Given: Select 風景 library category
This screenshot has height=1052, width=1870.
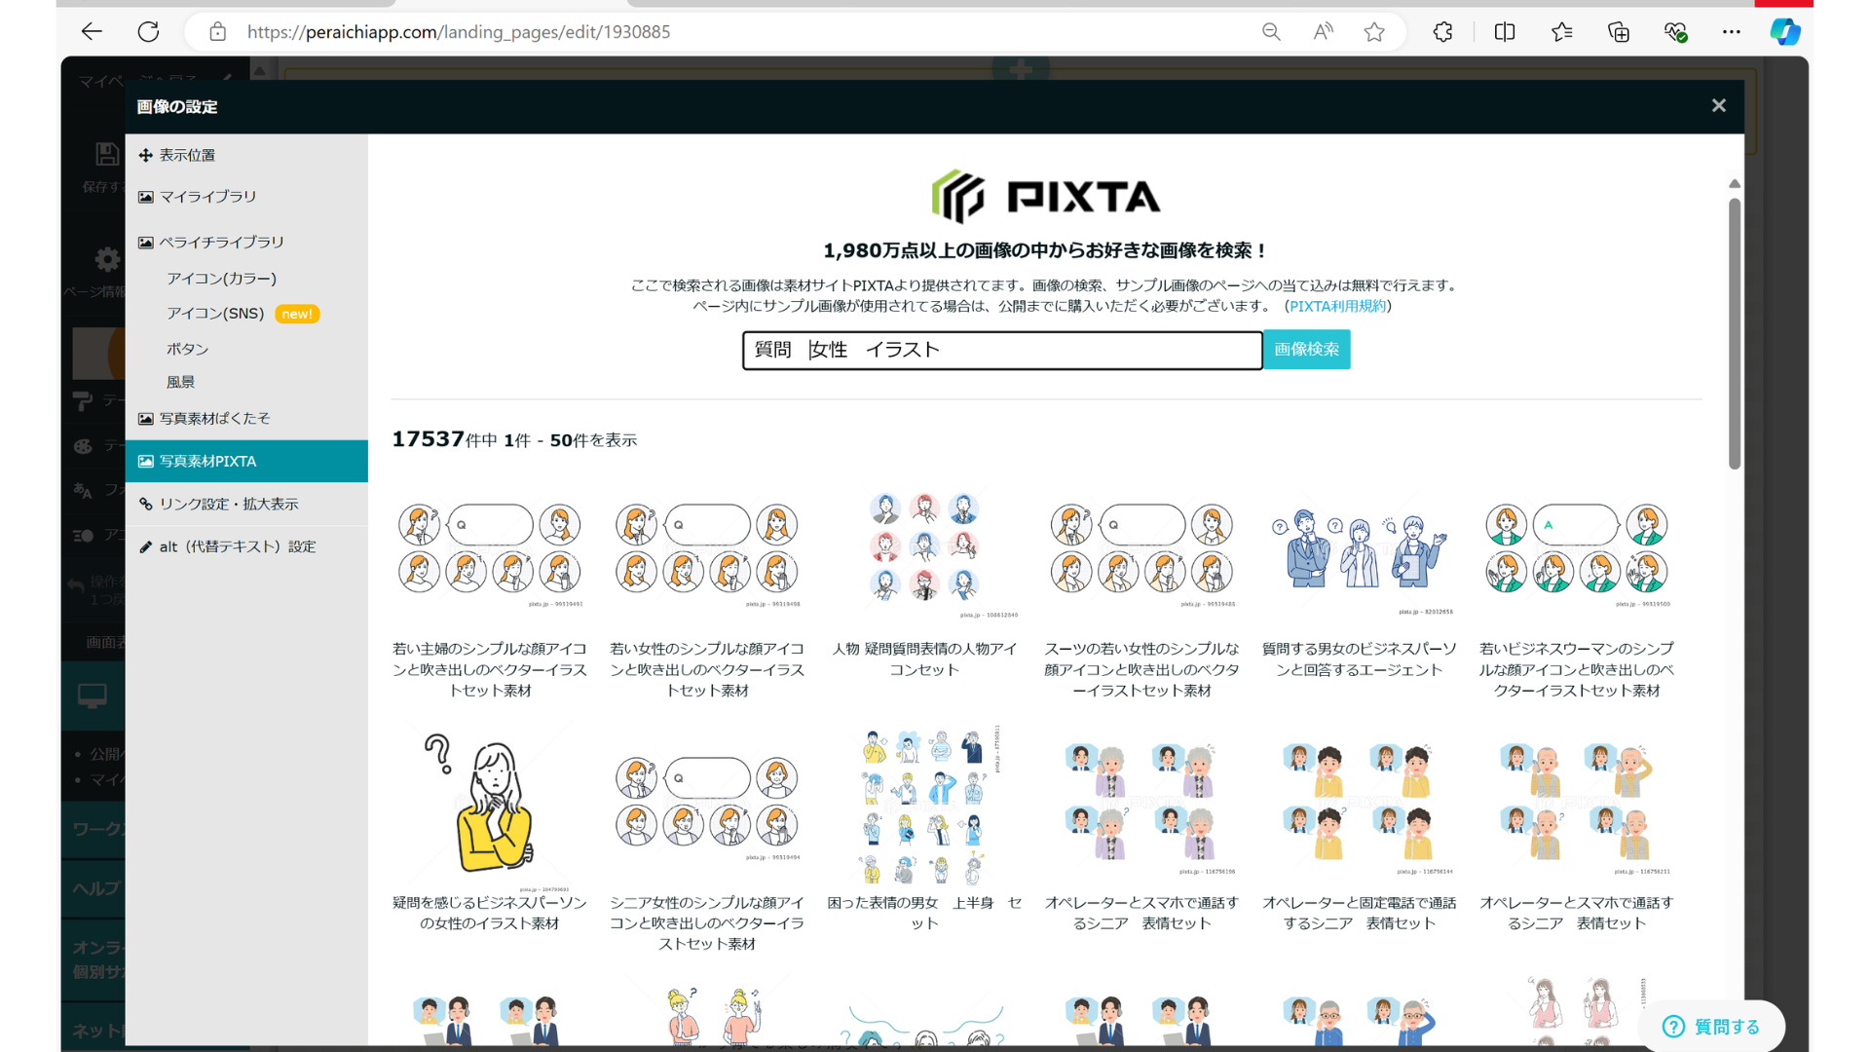Looking at the screenshot, I should click(180, 382).
